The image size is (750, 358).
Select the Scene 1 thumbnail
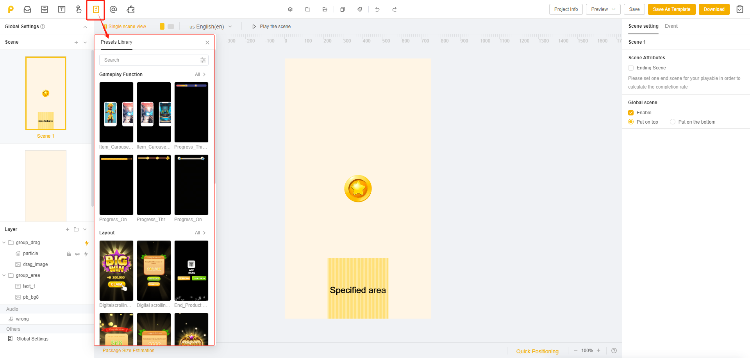click(46, 93)
